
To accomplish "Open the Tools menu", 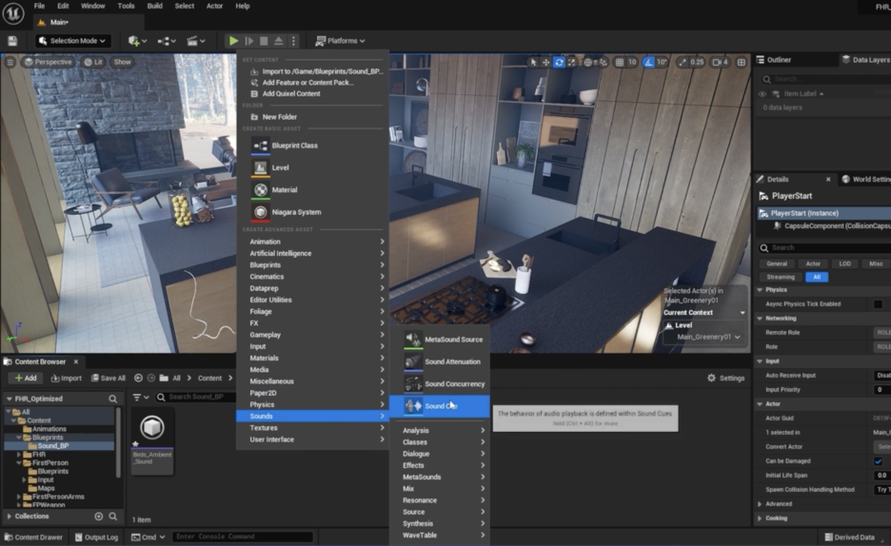I will [126, 6].
